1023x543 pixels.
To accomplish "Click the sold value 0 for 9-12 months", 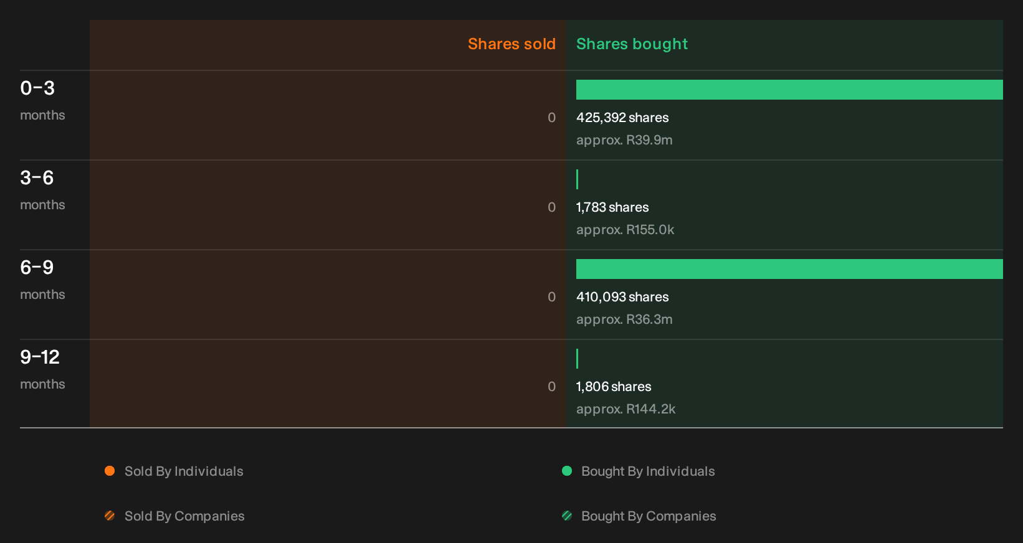I will [x=551, y=387].
